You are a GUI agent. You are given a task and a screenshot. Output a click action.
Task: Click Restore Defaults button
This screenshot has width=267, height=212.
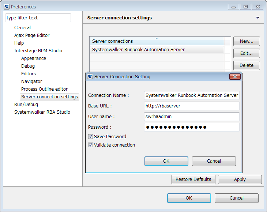pos(193,179)
